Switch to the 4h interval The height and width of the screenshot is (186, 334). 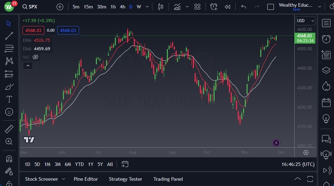tap(123, 7)
